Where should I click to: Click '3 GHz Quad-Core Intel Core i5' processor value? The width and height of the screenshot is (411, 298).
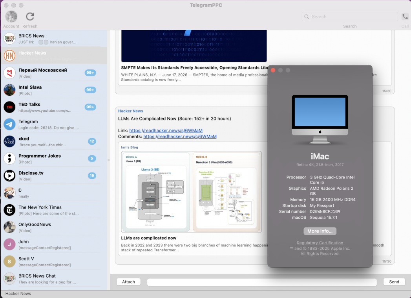point(332,180)
